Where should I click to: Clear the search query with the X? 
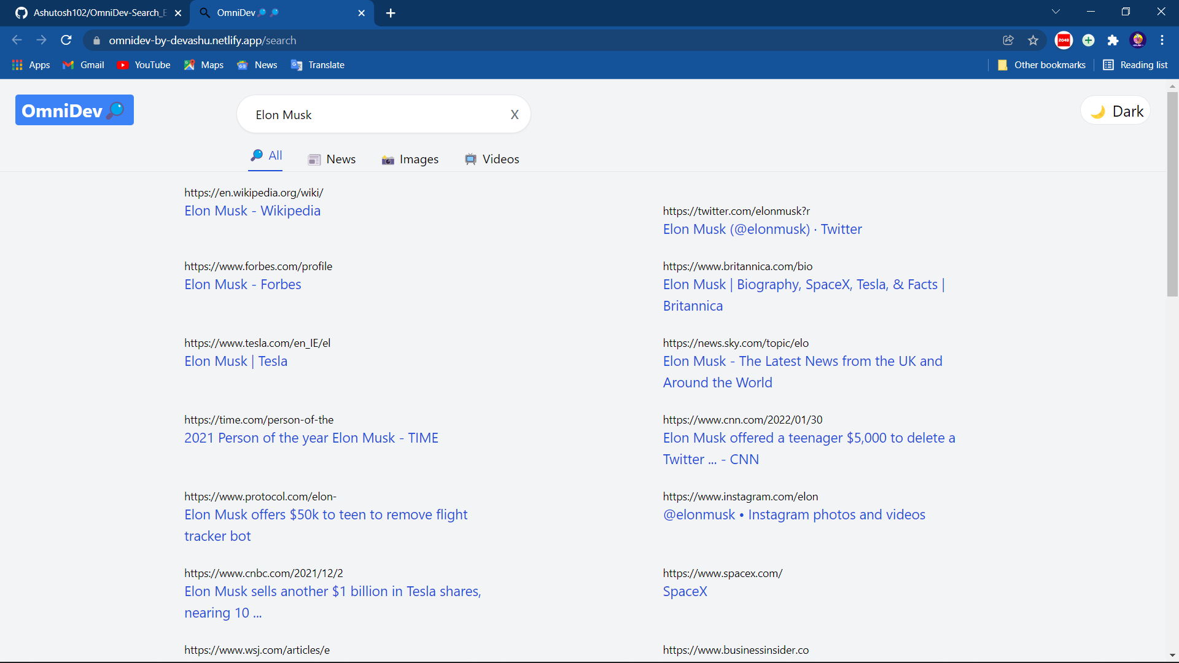click(515, 114)
